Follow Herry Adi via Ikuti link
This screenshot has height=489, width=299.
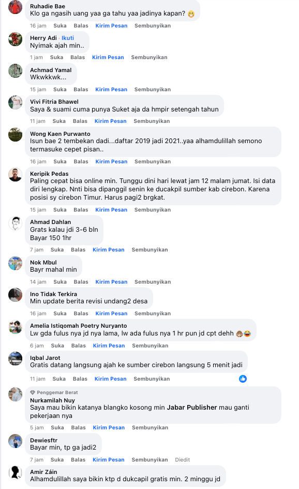(68, 38)
